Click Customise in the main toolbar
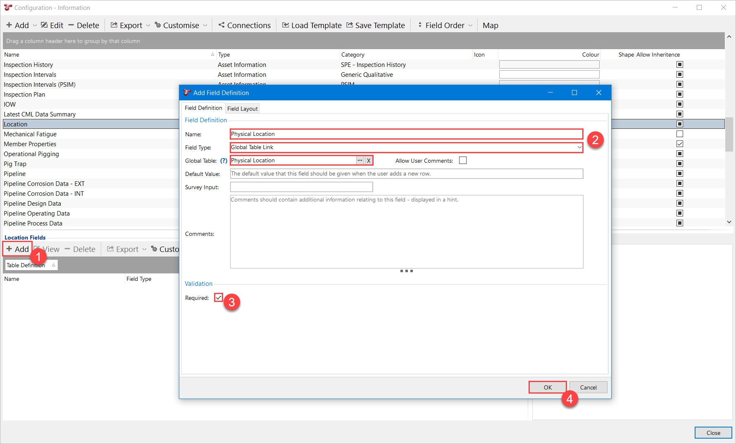 [x=177, y=25]
